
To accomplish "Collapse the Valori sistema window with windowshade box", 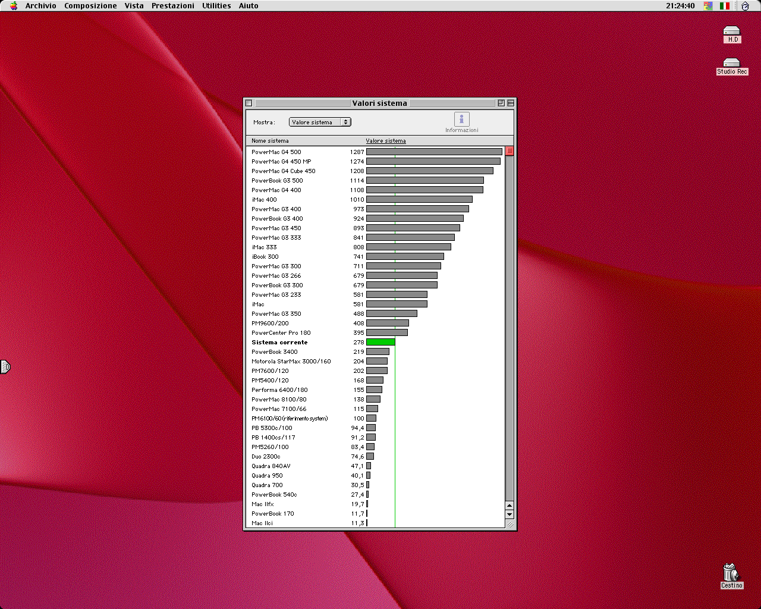I will pyautogui.click(x=511, y=103).
